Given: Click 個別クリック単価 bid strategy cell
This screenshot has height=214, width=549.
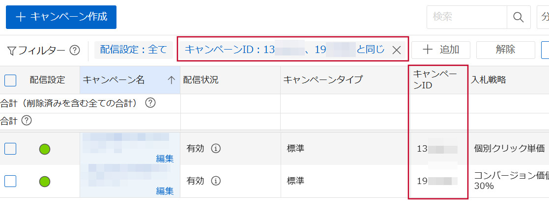Looking at the screenshot, I should point(510,149).
